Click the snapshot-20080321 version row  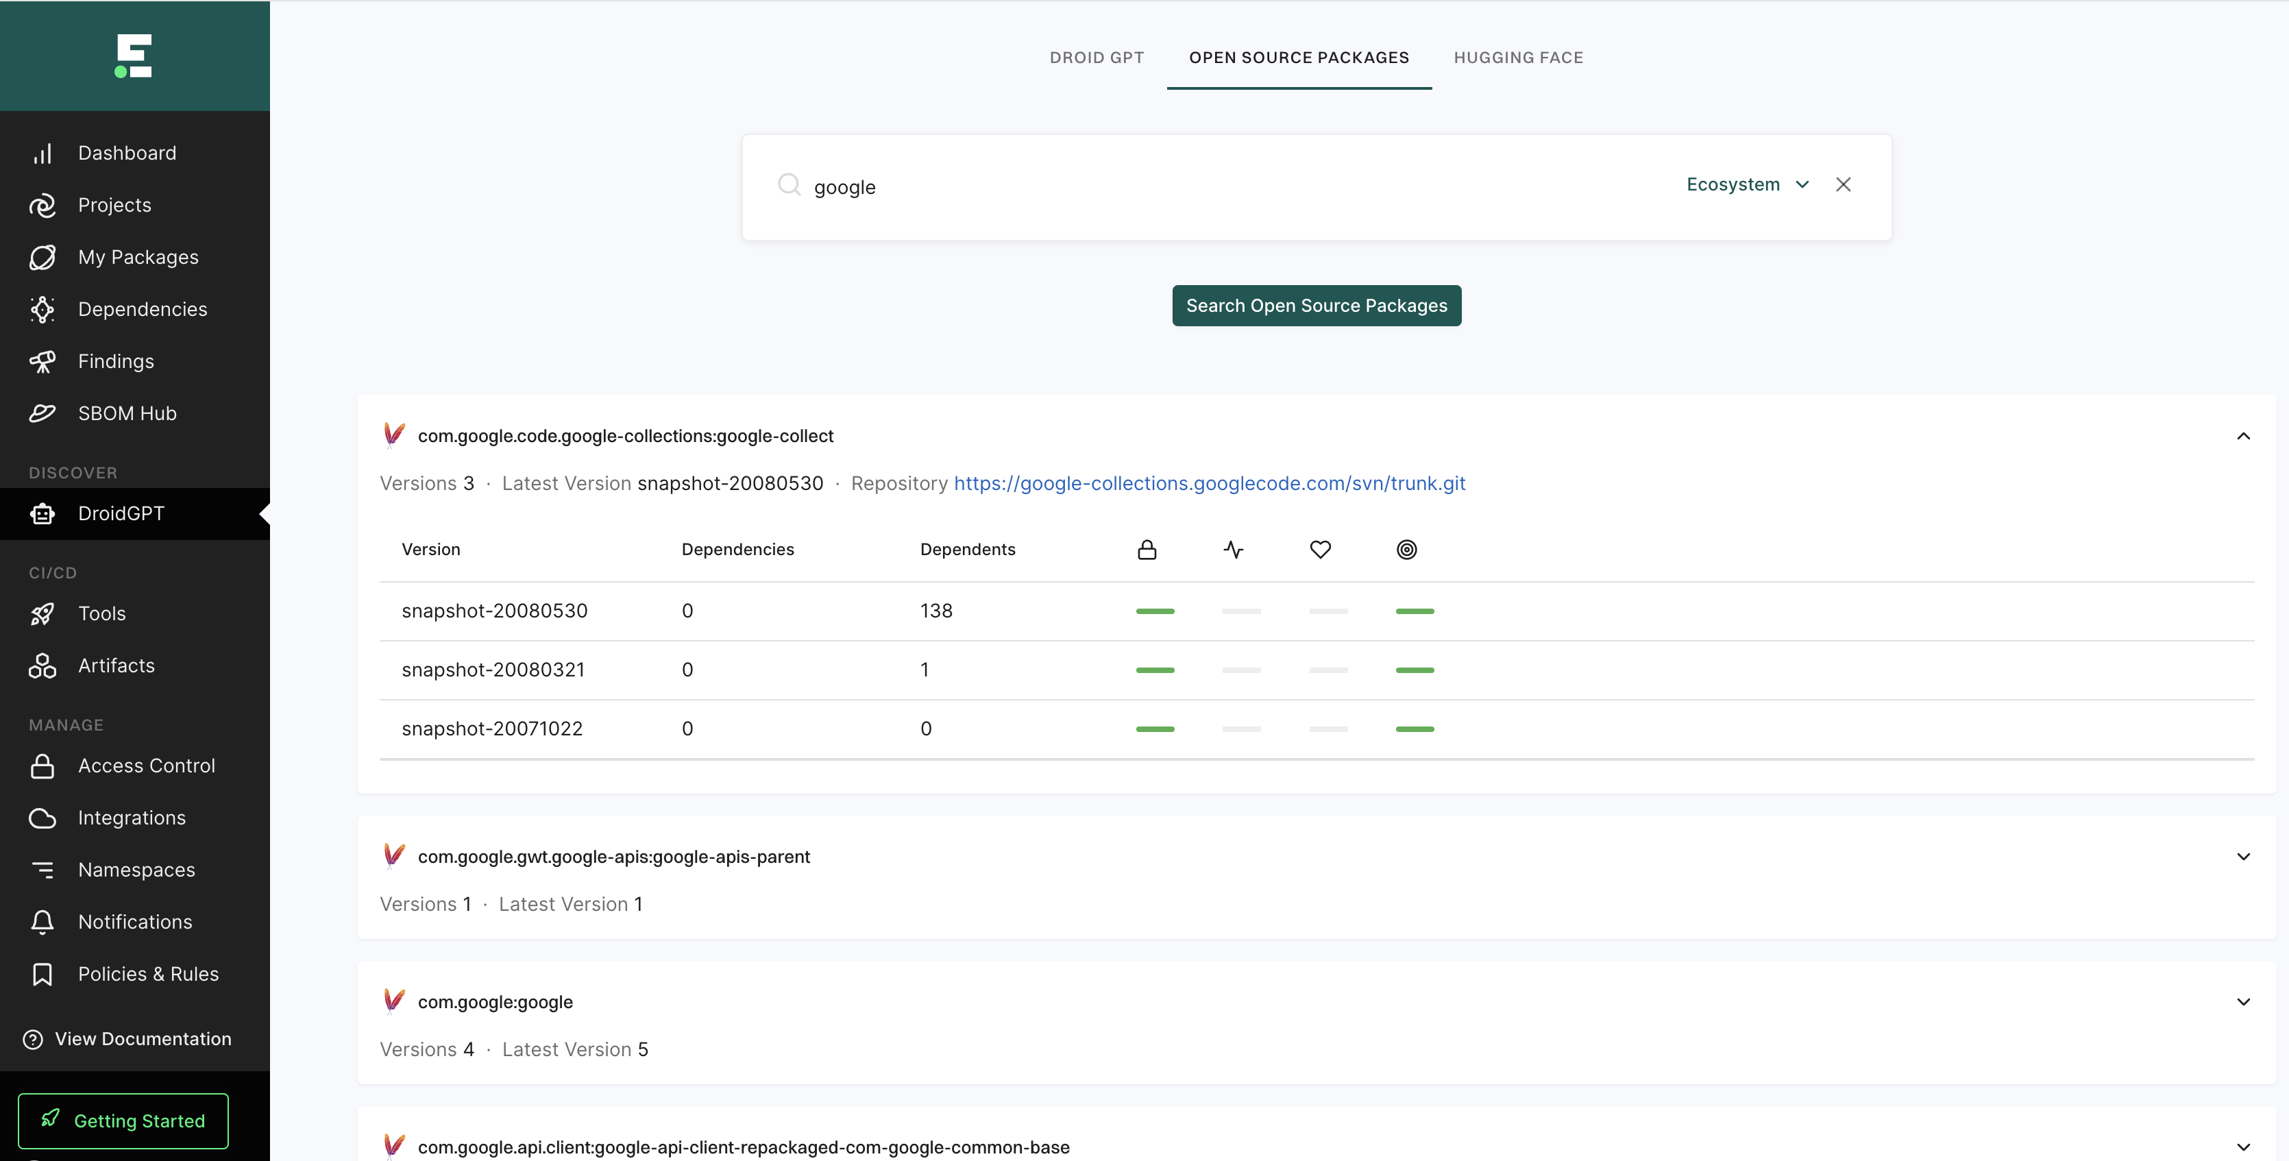point(1316,670)
